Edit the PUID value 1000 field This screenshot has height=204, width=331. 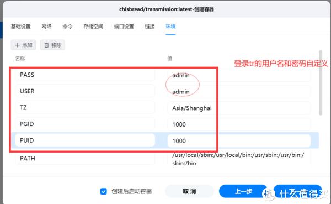point(239,141)
